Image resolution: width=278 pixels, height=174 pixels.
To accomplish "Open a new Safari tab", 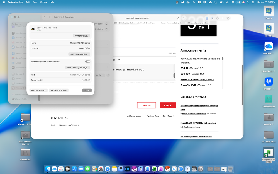I will [x=223, y=18].
